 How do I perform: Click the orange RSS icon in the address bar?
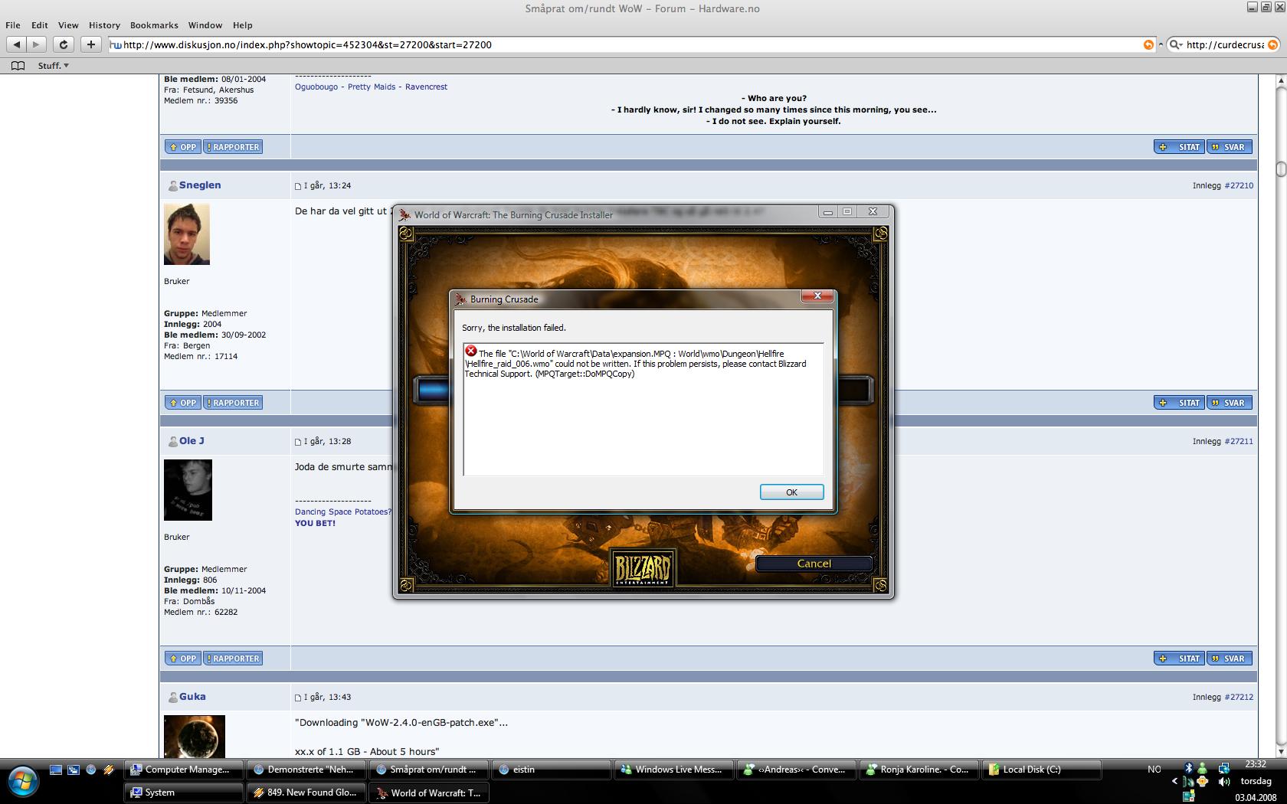click(x=1148, y=44)
